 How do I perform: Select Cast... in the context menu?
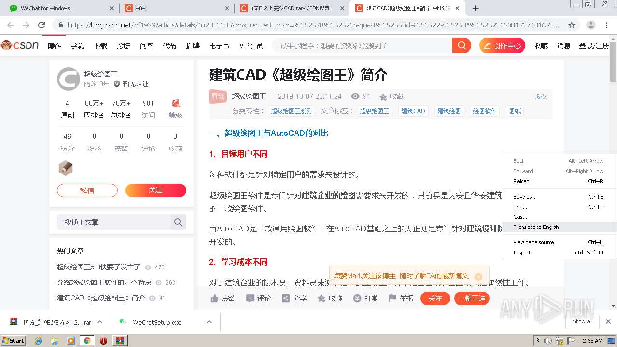[x=559, y=217]
